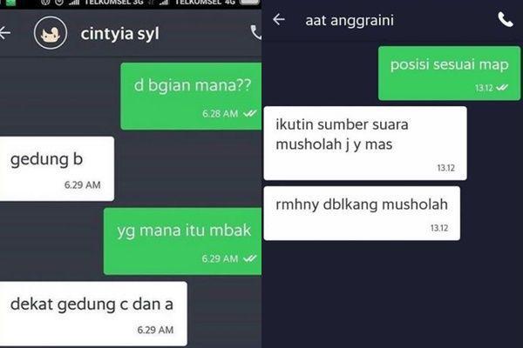Tap read checkmarks on 'posisi sesuai map'
Screen dimensions: 523x348
tap(502, 88)
